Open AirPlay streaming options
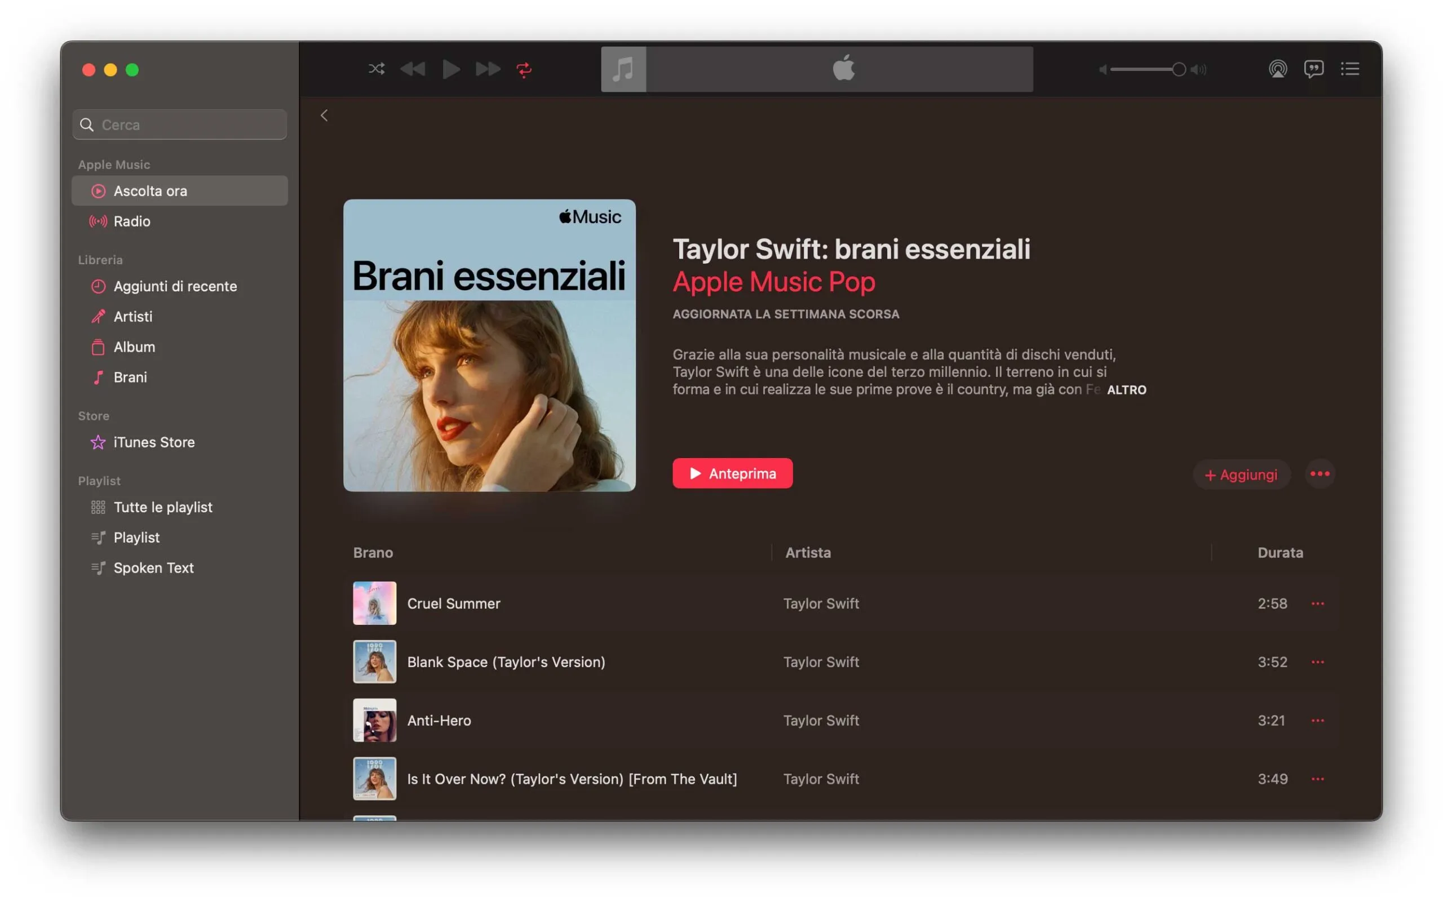 click(1278, 69)
